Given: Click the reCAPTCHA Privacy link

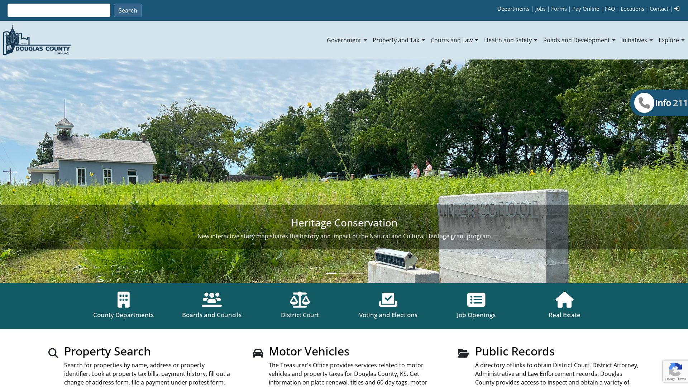Looking at the screenshot, I should [x=670, y=379].
